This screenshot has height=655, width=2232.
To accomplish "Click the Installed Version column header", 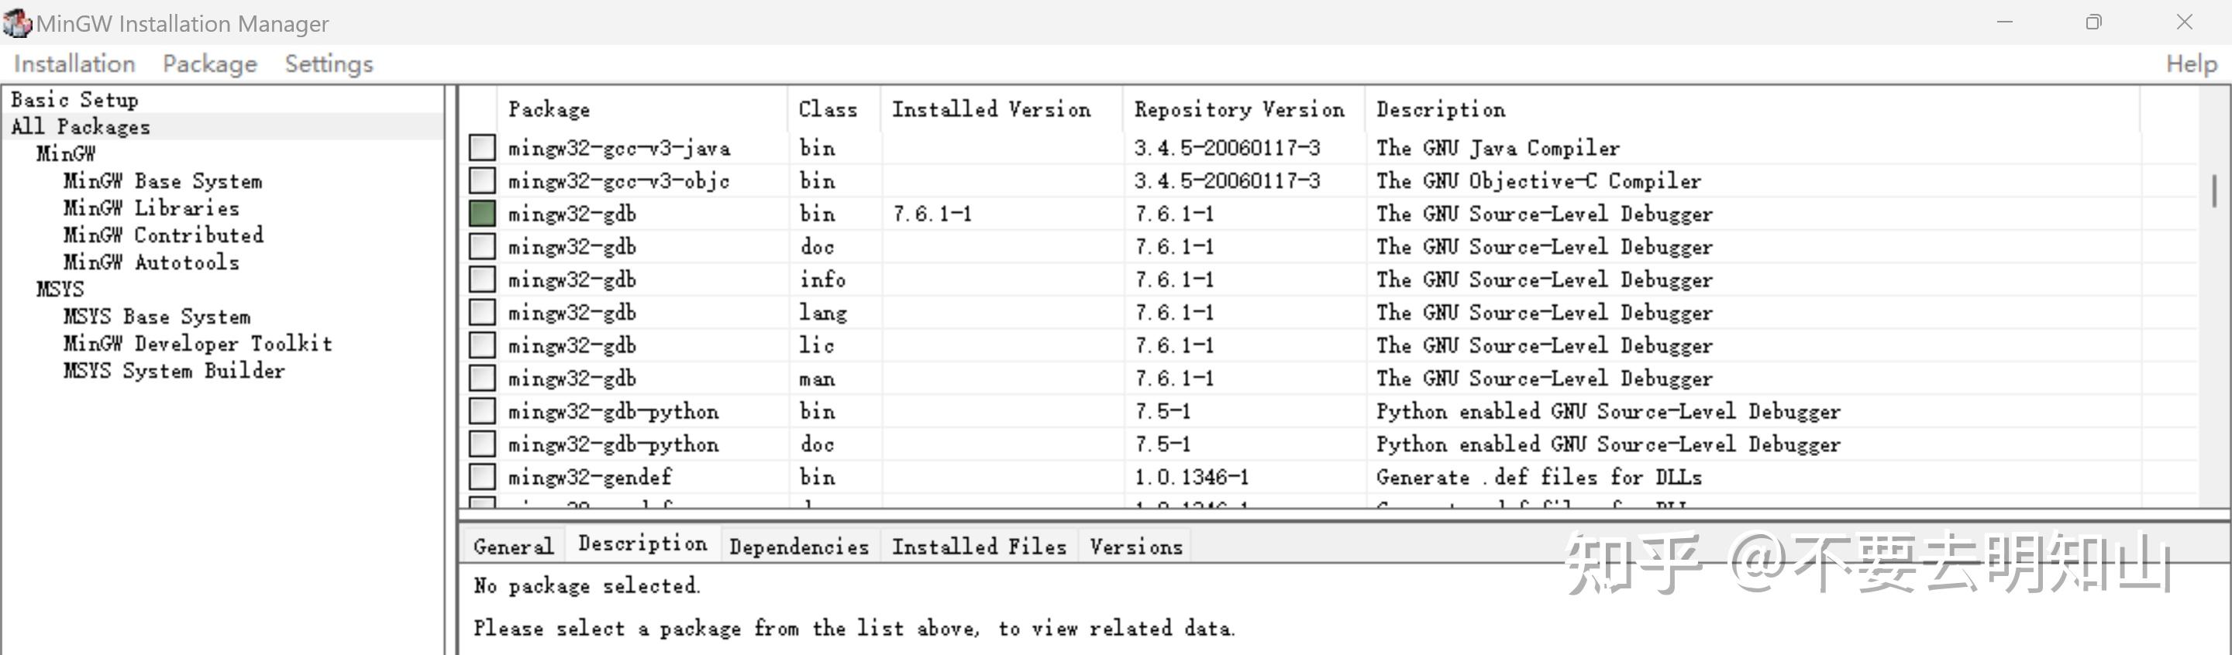I will click(1001, 109).
